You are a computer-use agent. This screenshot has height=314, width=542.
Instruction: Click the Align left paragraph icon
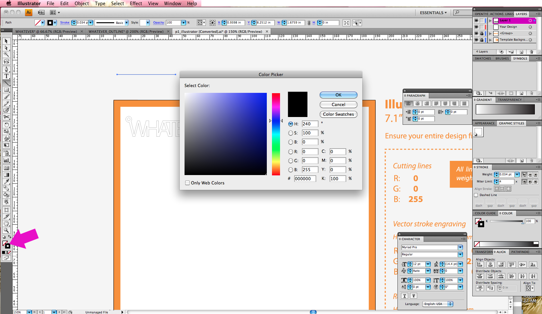pos(408,103)
